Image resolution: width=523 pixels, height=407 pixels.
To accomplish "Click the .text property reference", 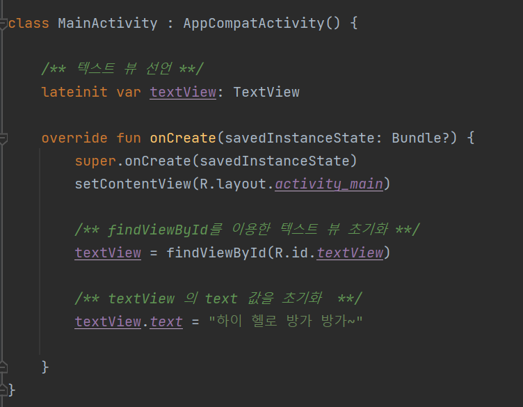I will [x=166, y=322].
